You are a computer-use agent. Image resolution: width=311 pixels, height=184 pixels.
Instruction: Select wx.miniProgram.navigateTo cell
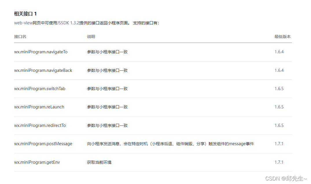[41, 52]
